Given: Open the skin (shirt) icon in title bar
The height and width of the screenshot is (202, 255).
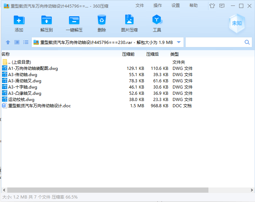Looking at the screenshot, I should pyautogui.click(x=212, y=6).
